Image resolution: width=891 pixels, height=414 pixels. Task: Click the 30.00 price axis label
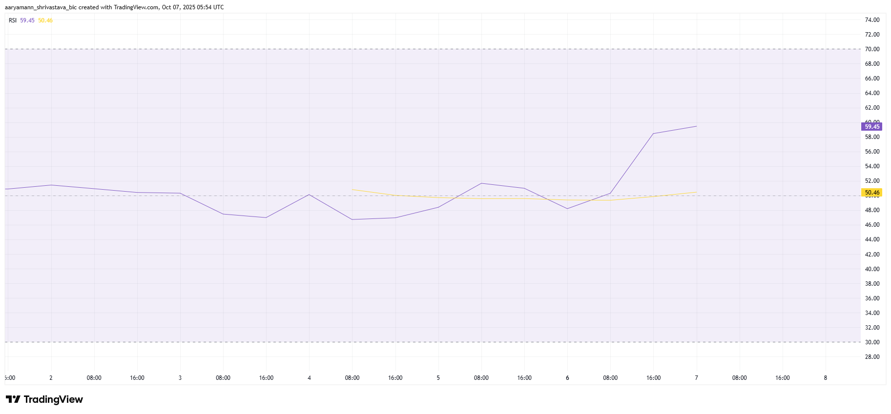pos(872,342)
